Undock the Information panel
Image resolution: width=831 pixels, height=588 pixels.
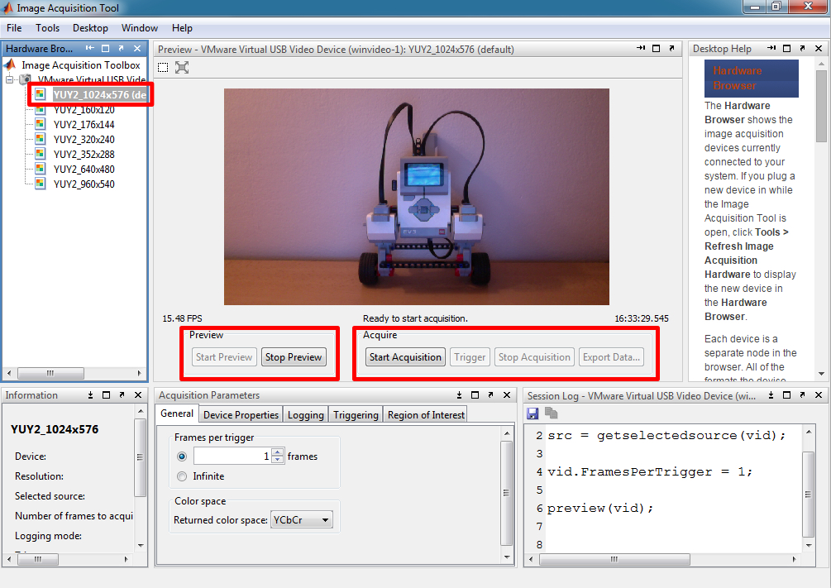122,395
